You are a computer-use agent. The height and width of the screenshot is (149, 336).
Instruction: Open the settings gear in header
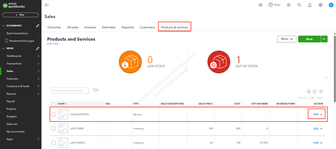coord(320,5)
